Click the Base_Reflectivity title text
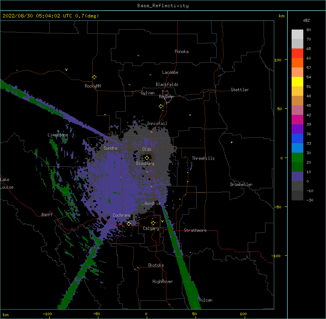 tap(163, 6)
